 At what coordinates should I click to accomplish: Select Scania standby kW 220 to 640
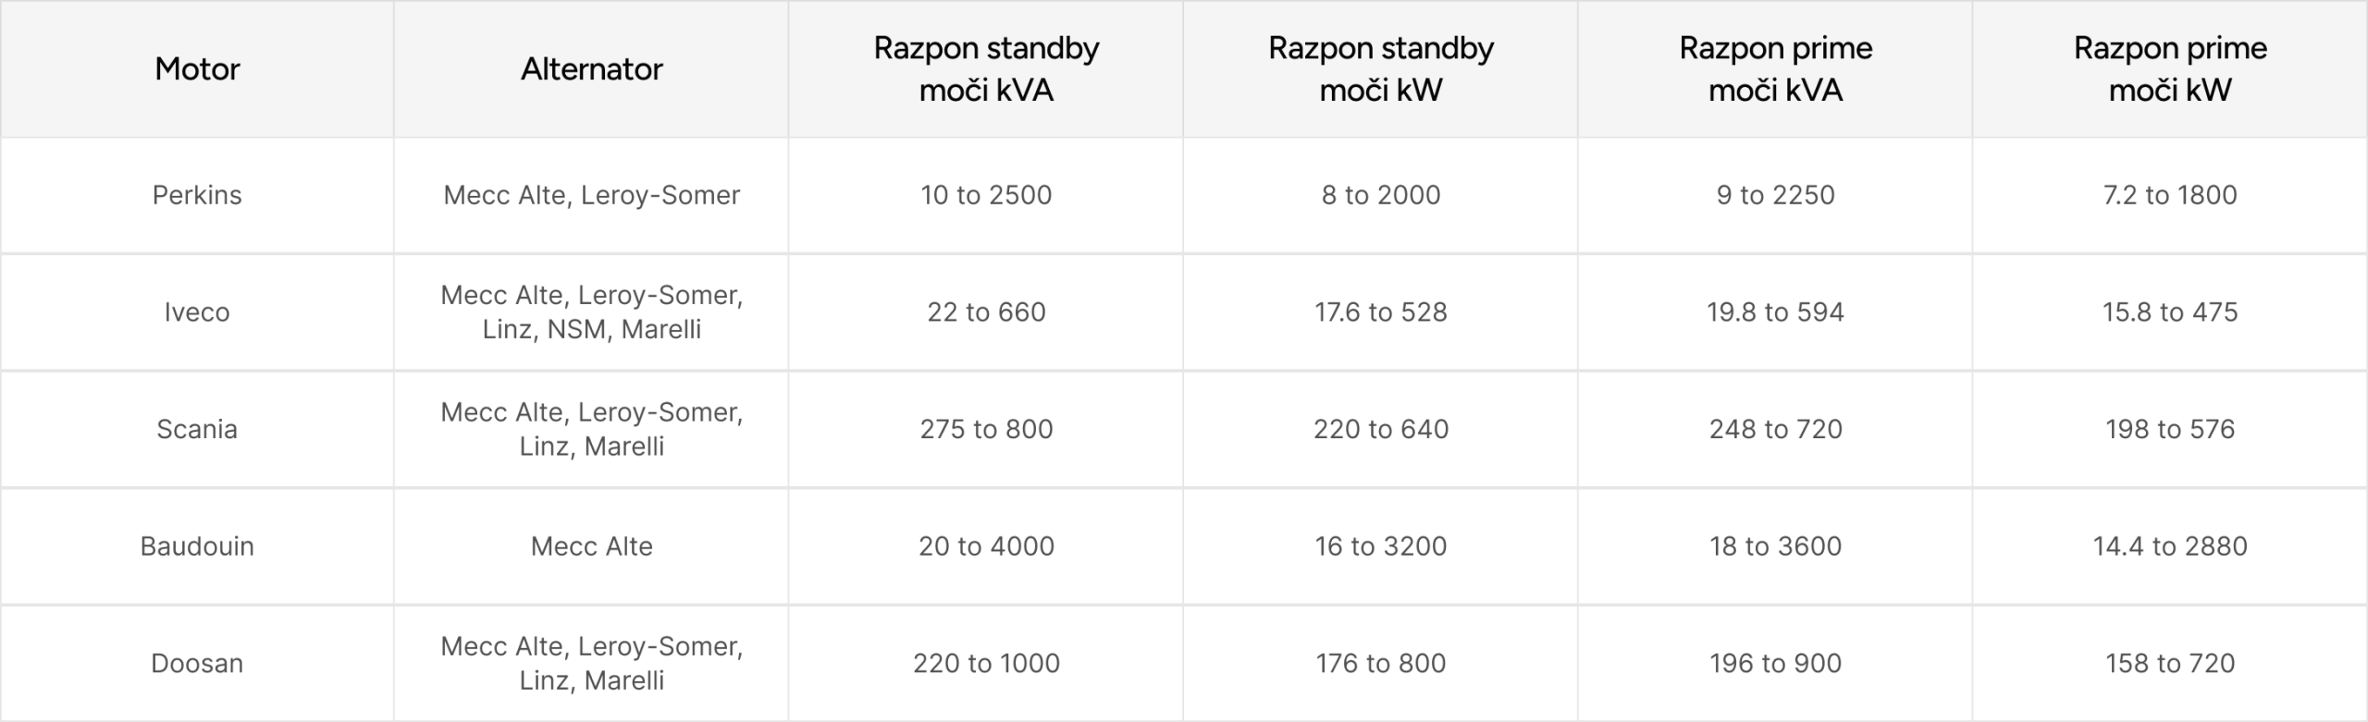click(1380, 429)
